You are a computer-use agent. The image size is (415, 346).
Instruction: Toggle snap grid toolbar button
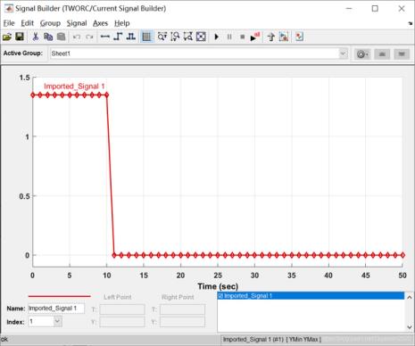pos(146,37)
